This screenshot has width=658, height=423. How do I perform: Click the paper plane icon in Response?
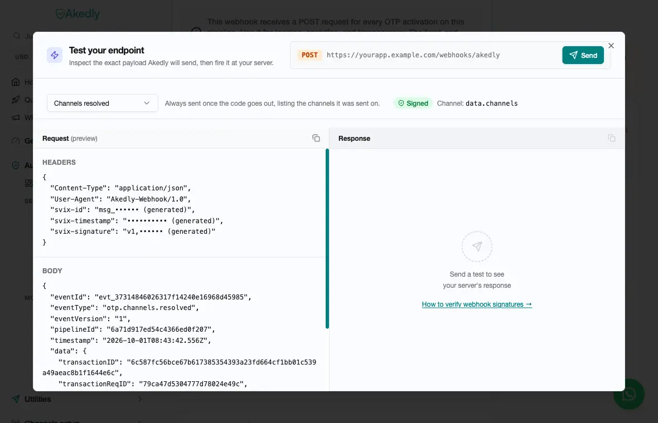click(477, 246)
